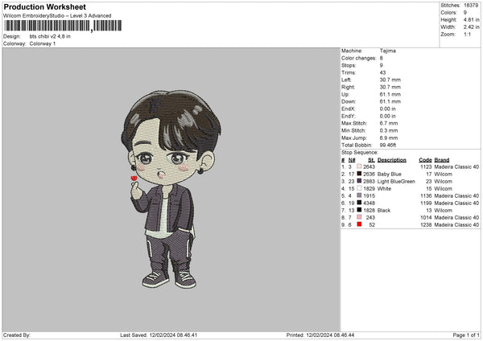
Task: Click the 'Max Stitch' value 6.7 mm
Action: pos(389,123)
